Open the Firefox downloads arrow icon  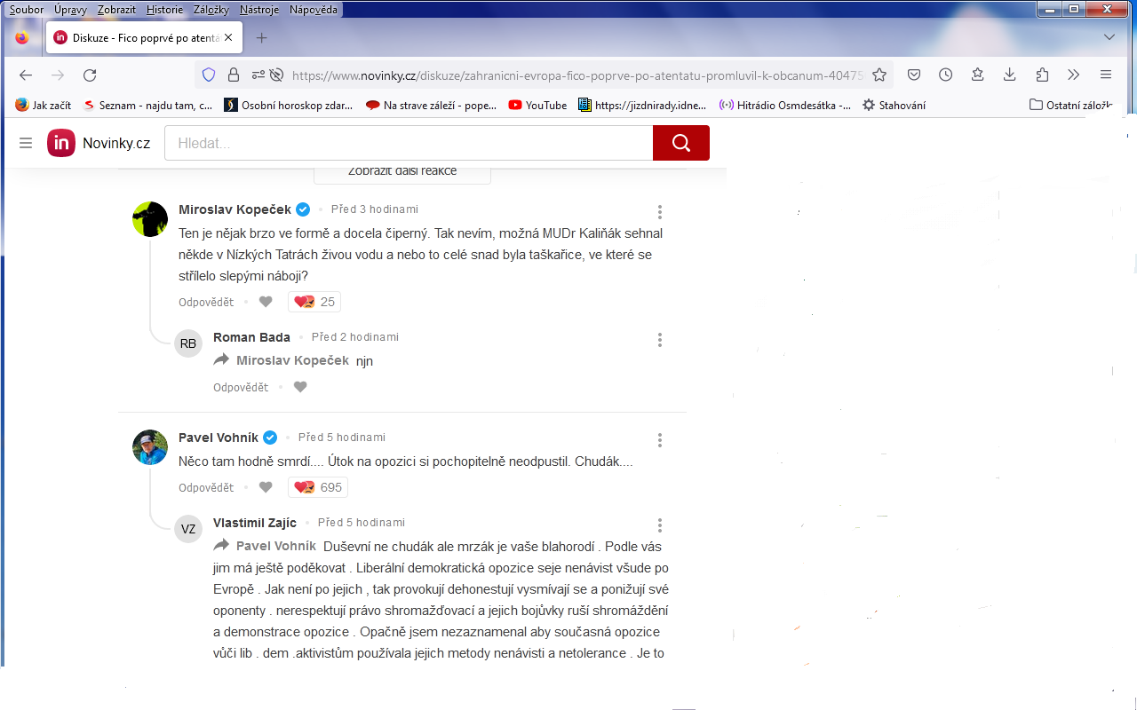1010,75
